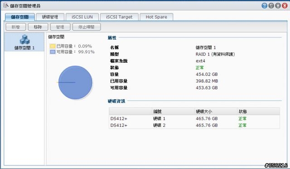Click the 硬碟 2 cell
The image size is (290, 169).
[x=159, y=125]
